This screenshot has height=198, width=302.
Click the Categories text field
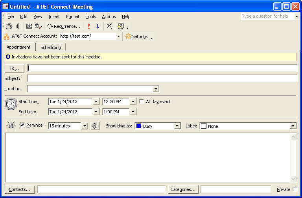[236, 189]
